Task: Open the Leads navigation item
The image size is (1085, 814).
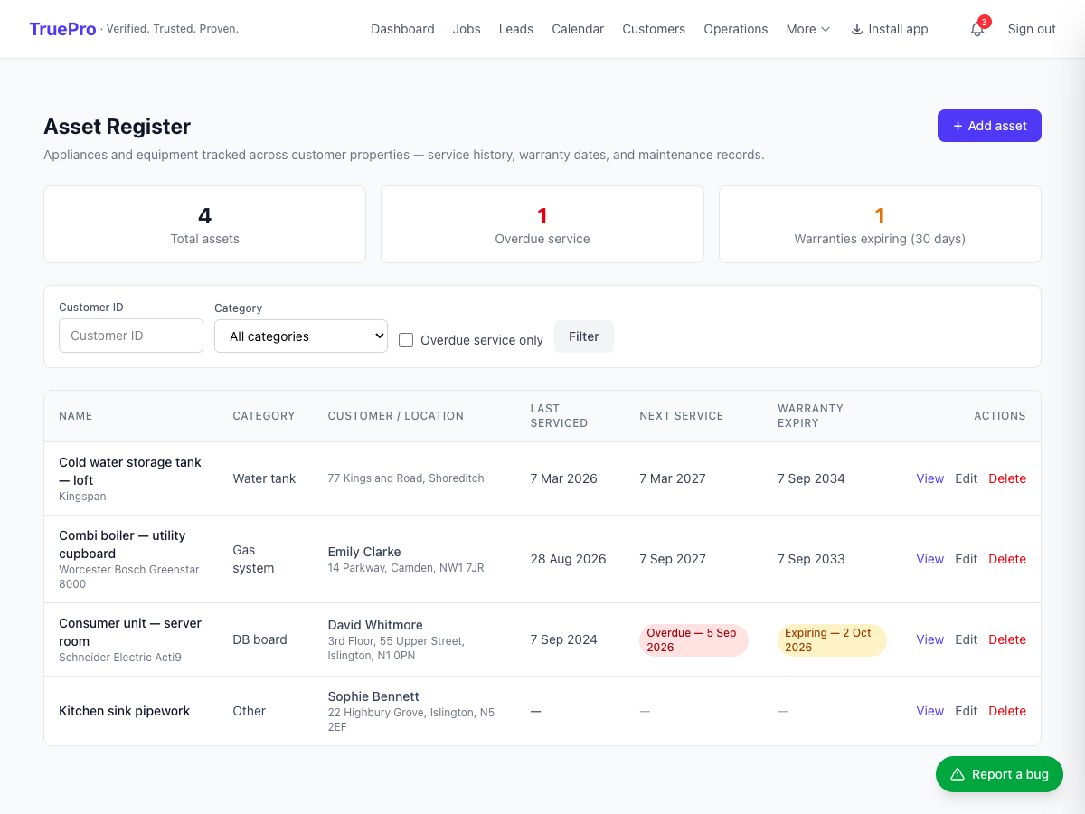Action: point(516,29)
